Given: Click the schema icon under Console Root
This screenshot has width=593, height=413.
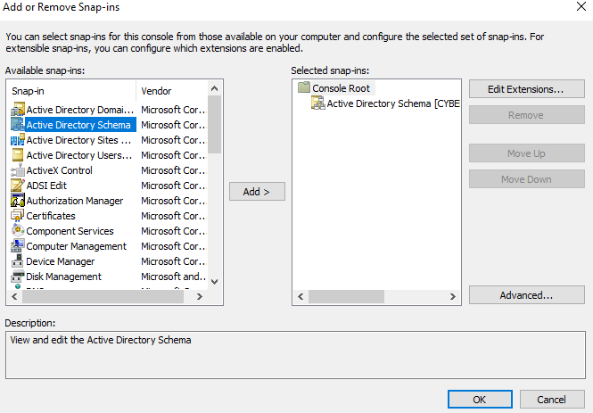Looking at the screenshot, I should (x=318, y=103).
